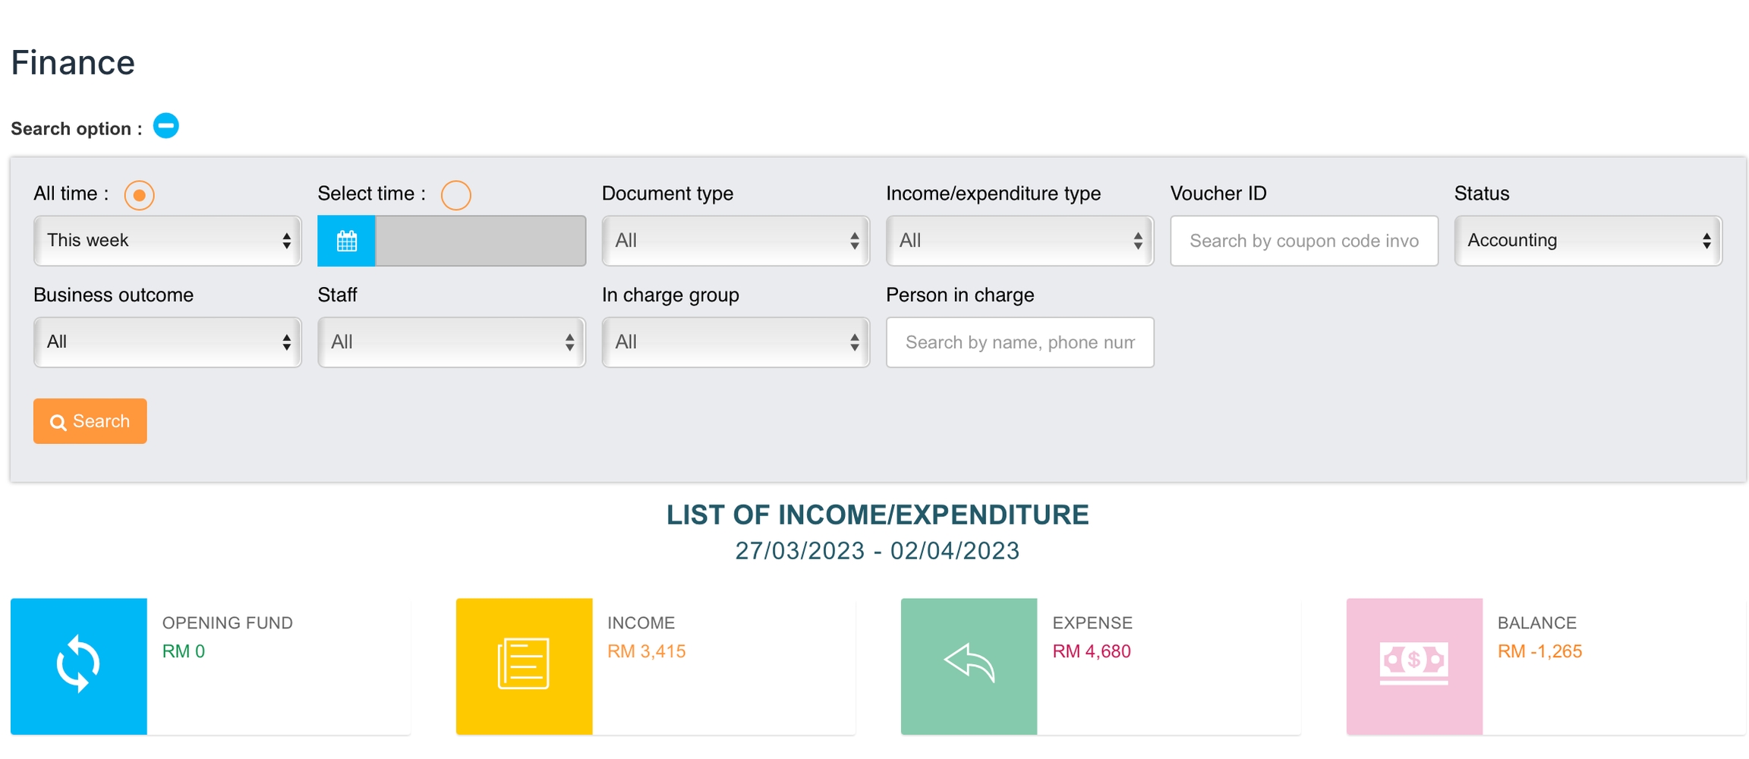This screenshot has height=759, width=1749.
Task: Click the pink Balance money icon tile
Action: (x=1413, y=666)
